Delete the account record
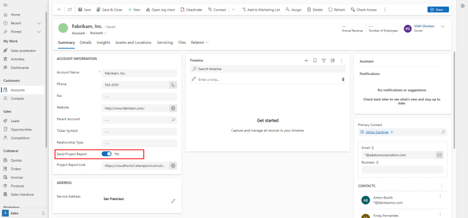The width and height of the screenshot is (468, 218). tap(315, 9)
